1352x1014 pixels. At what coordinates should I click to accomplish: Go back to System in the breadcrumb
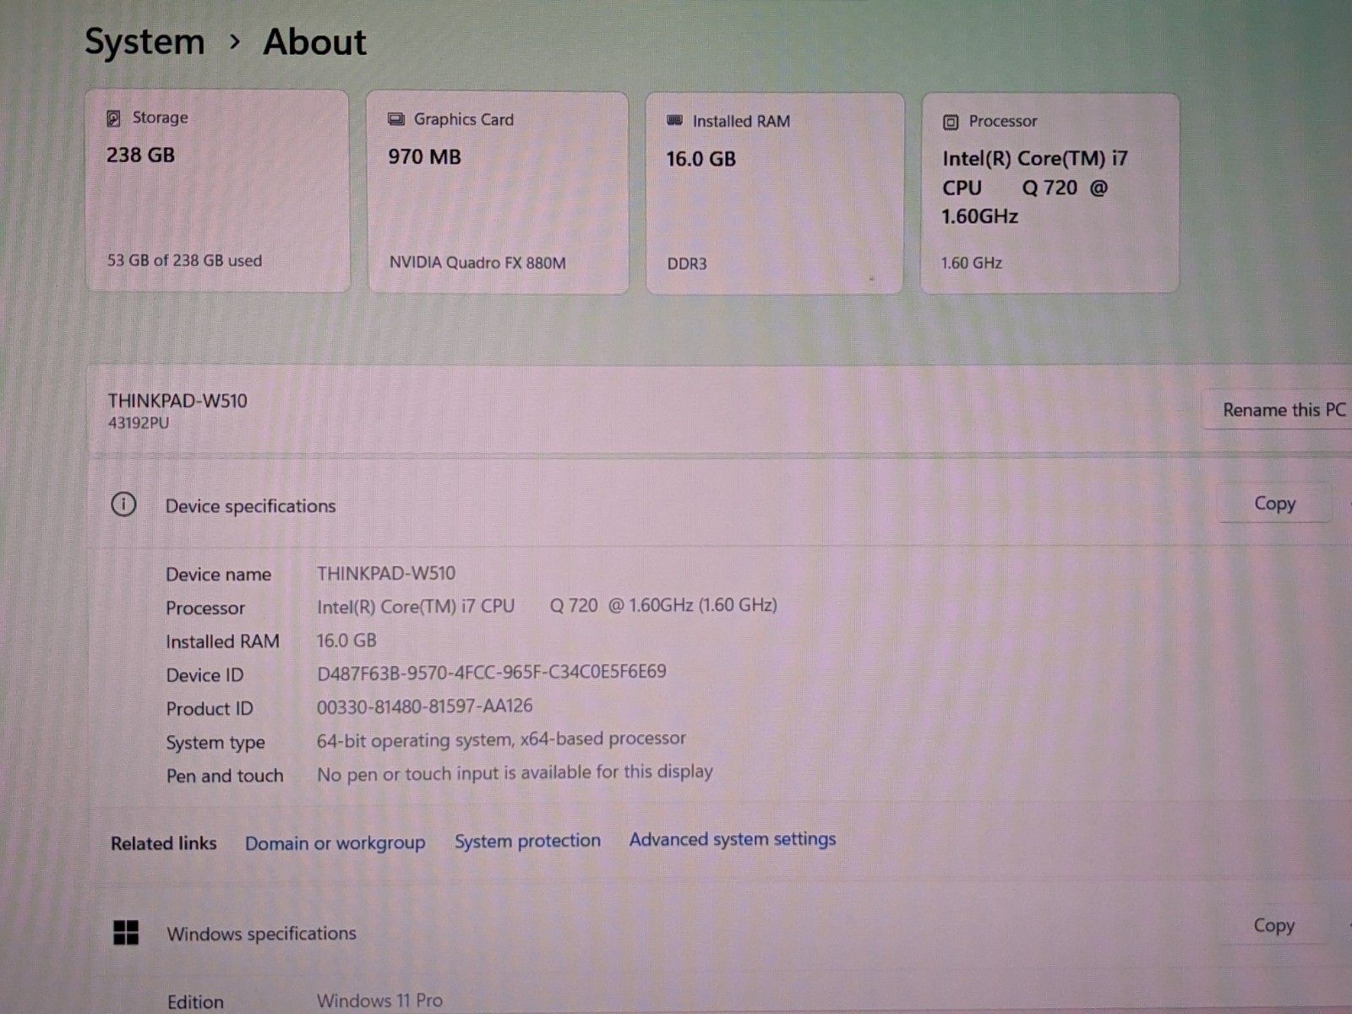[144, 41]
